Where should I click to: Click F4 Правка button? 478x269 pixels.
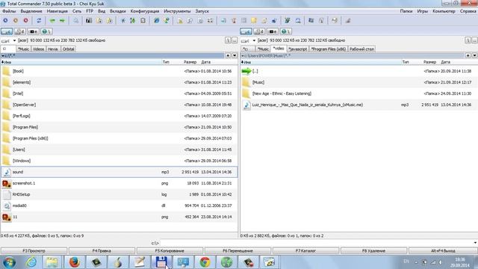click(x=102, y=251)
